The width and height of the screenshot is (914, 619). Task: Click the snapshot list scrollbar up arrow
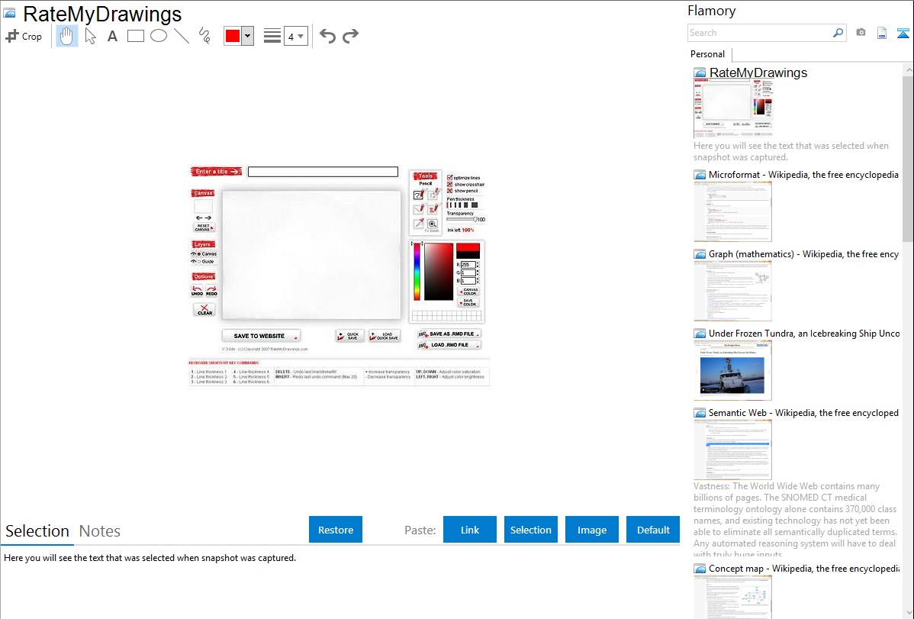[x=908, y=69]
